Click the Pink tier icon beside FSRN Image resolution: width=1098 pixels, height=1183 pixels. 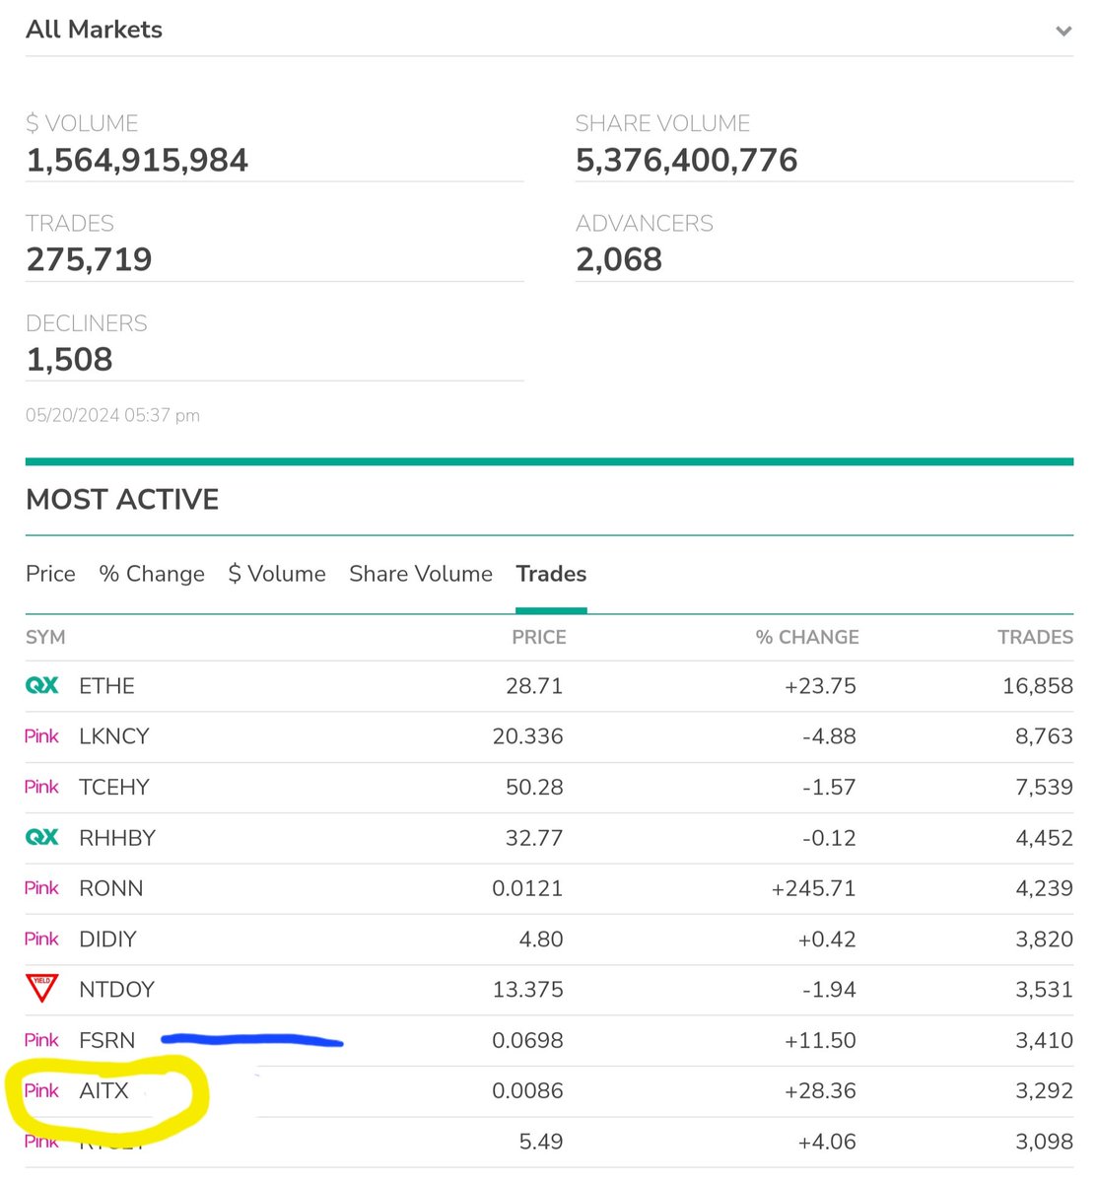[42, 1040]
